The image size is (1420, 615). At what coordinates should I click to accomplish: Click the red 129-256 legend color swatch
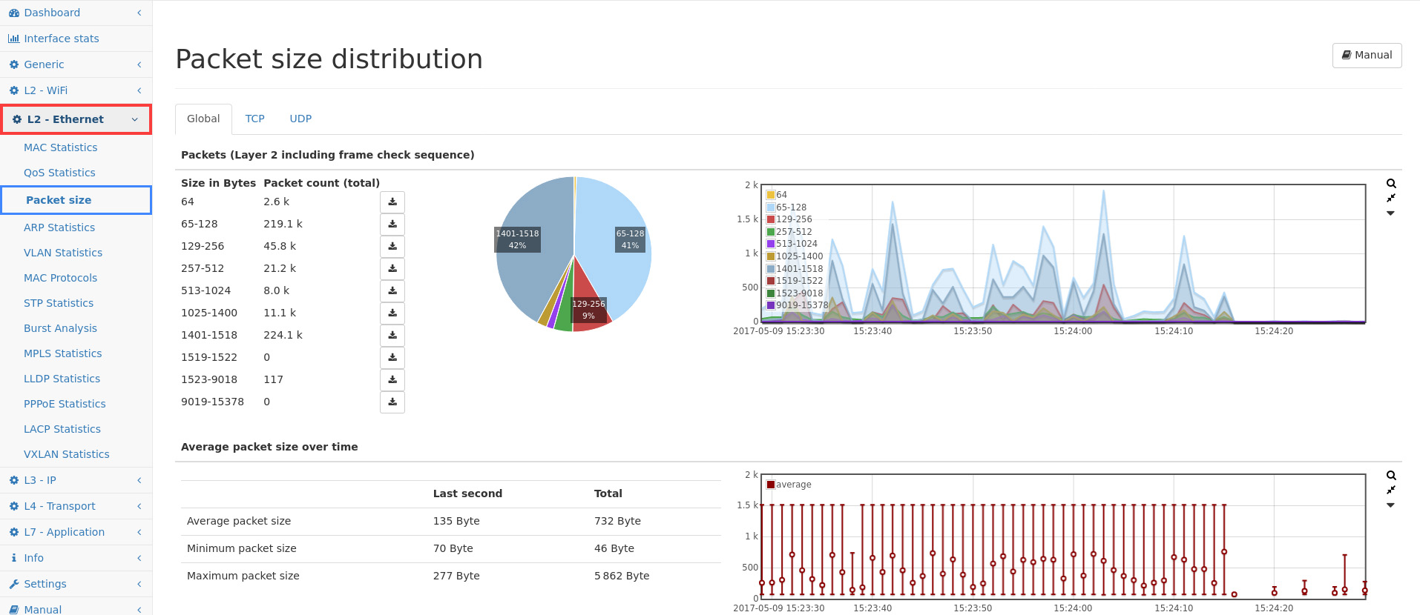point(771,219)
